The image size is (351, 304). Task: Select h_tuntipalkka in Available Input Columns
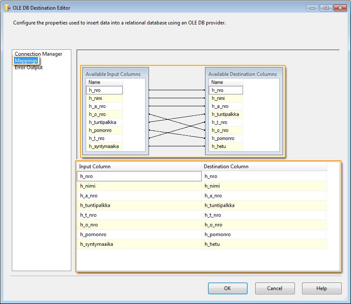(x=104, y=122)
